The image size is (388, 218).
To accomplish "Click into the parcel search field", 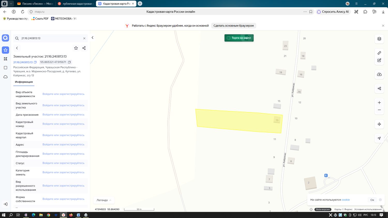I will pyautogui.click(x=50, y=38).
